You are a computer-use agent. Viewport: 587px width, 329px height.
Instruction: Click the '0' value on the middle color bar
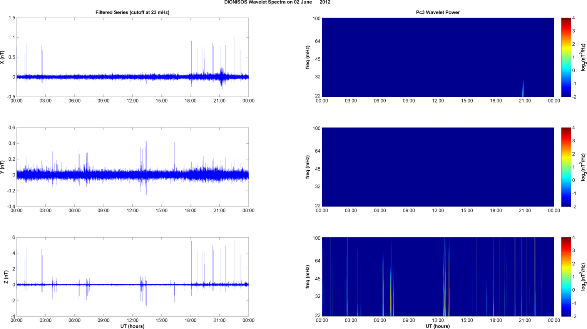(x=574, y=180)
